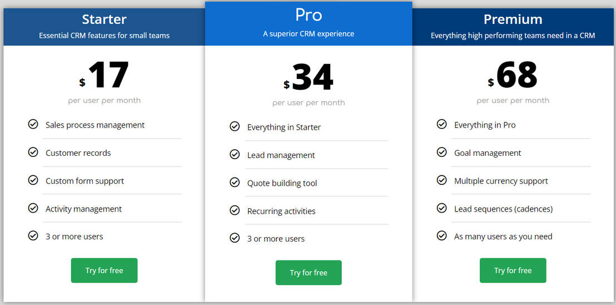Click 'Essential CRM features for small teams' subtitle

(x=104, y=36)
